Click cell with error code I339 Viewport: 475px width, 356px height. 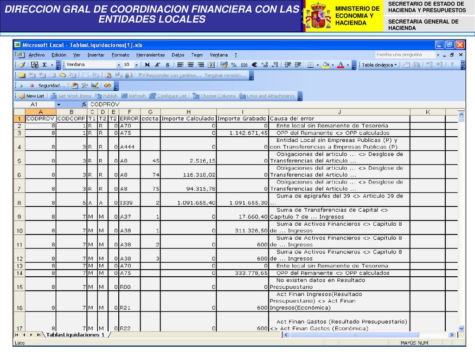pyautogui.click(x=130, y=200)
